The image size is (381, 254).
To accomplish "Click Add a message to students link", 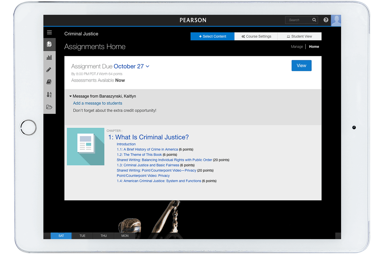I will pos(97,103).
